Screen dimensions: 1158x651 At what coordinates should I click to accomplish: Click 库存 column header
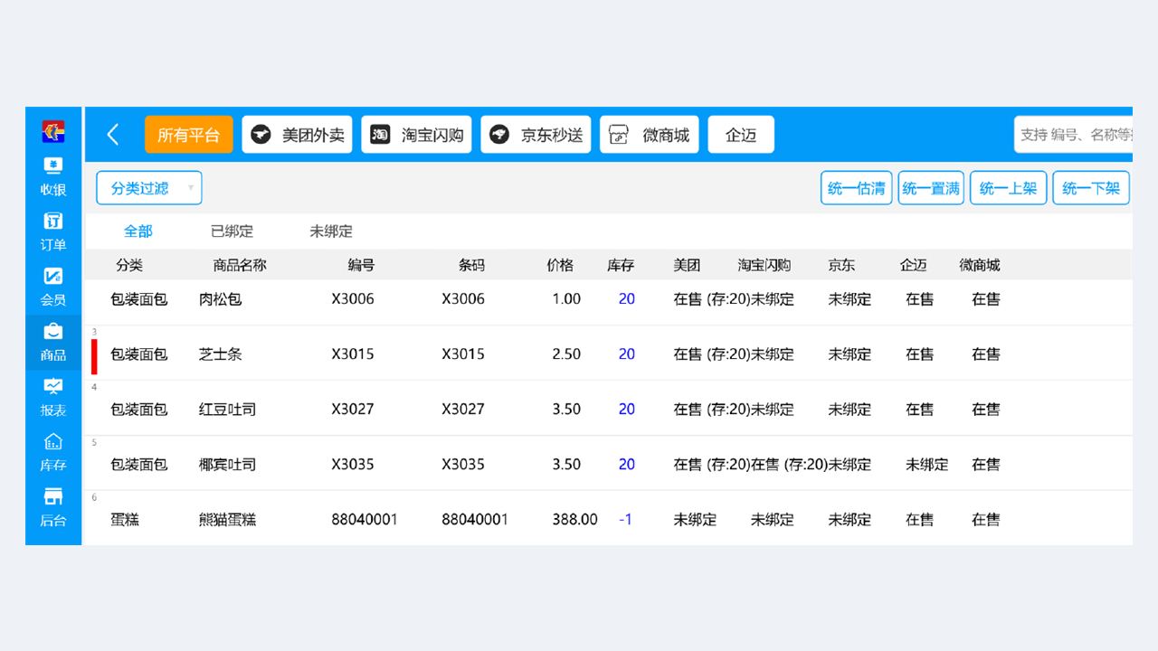(621, 266)
